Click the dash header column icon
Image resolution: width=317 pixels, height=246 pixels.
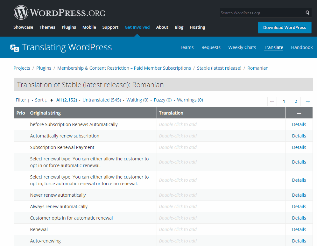point(299,113)
